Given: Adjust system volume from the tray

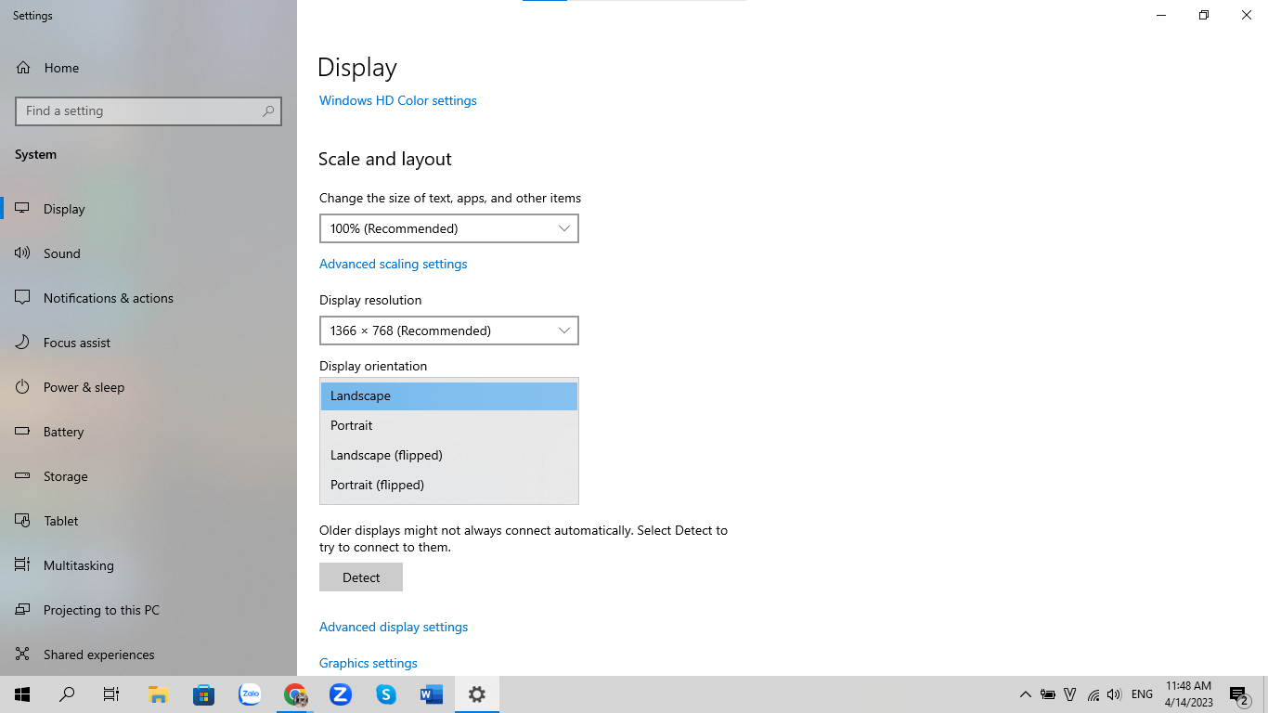Looking at the screenshot, I should [x=1113, y=694].
